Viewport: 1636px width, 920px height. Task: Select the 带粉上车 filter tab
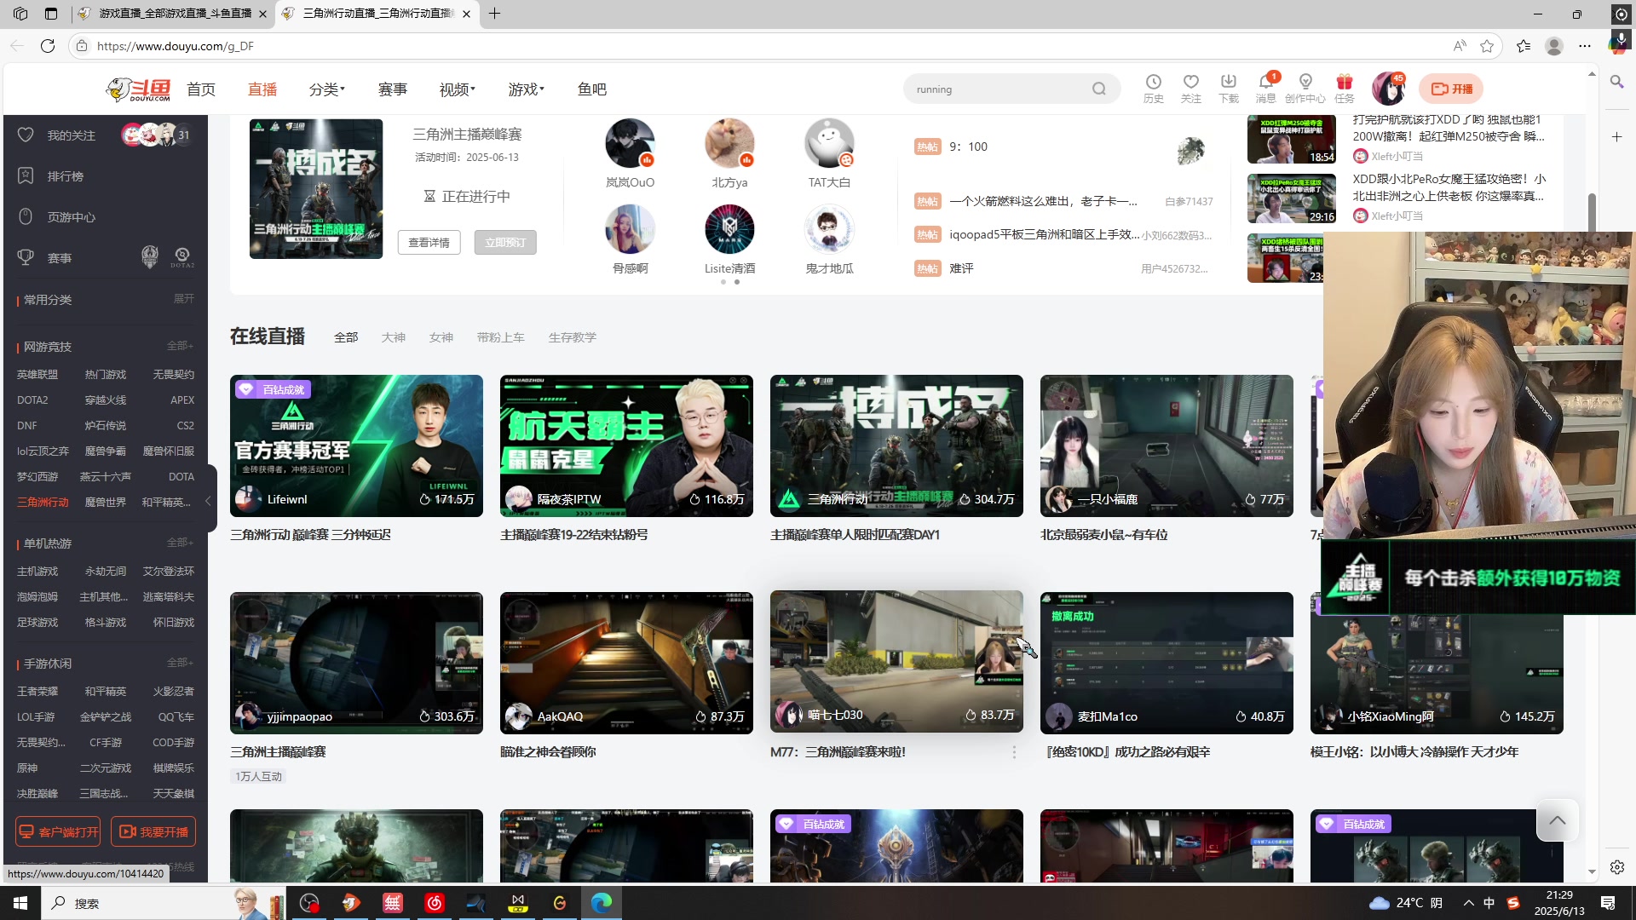(x=501, y=337)
